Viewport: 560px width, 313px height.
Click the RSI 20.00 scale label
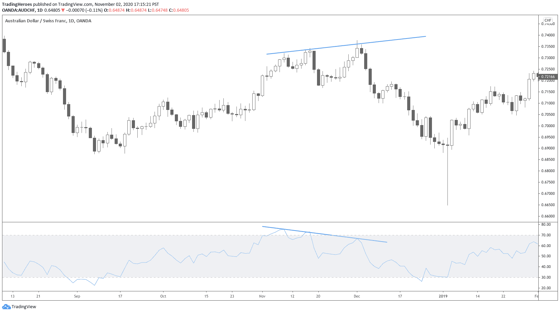click(x=546, y=288)
